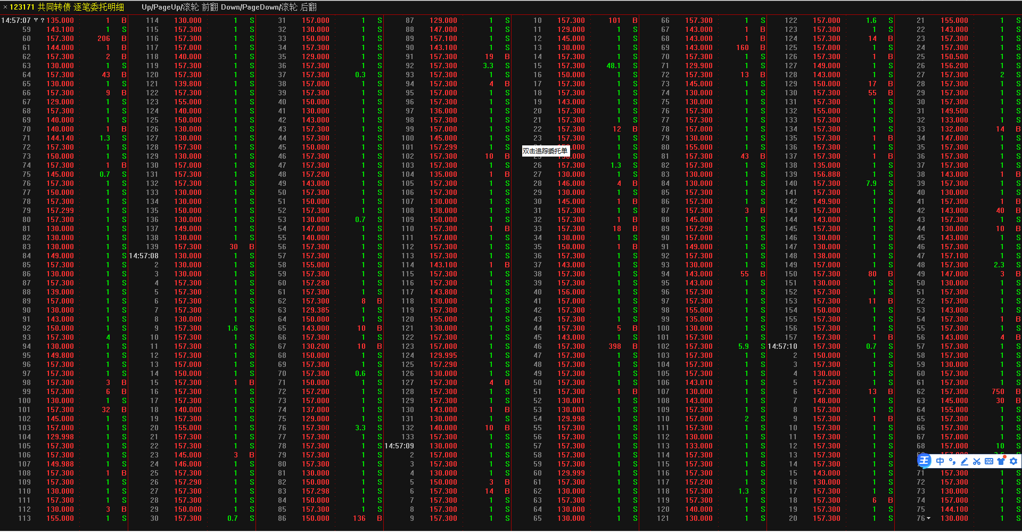Screen dimensions: 1022x532
Task: Toggle the IME punctuation mode button
Action: pos(952,461)
